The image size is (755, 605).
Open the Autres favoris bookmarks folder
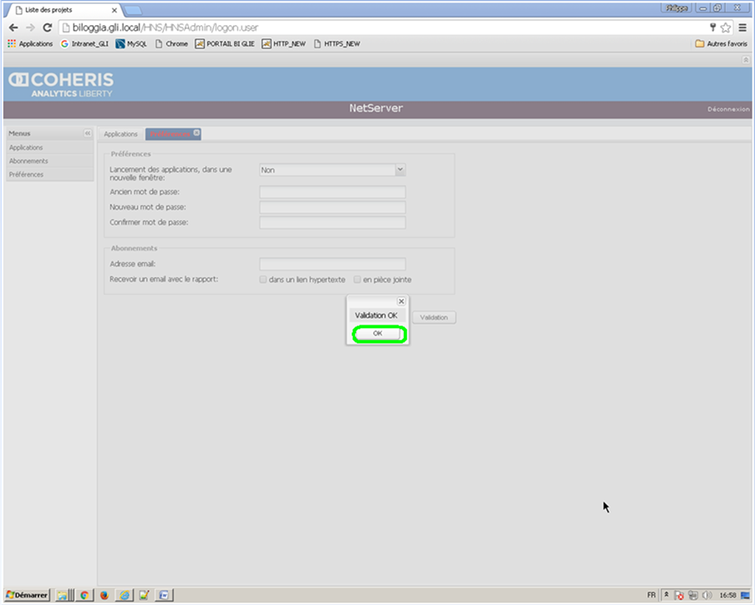pyautogui.click(x=721, y=44)
